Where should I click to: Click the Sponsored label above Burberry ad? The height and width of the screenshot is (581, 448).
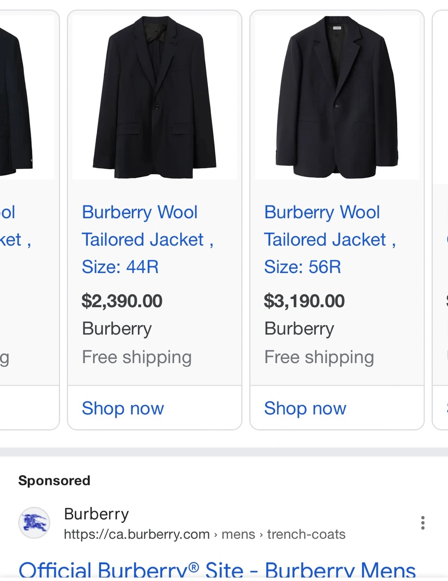pyautogui.click(x=54, y=481)
